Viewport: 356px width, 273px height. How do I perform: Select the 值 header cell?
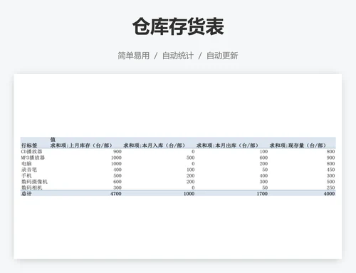click(x=53, y=140)
